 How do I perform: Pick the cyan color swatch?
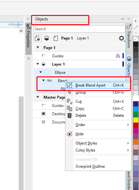[x=136, y=109]
